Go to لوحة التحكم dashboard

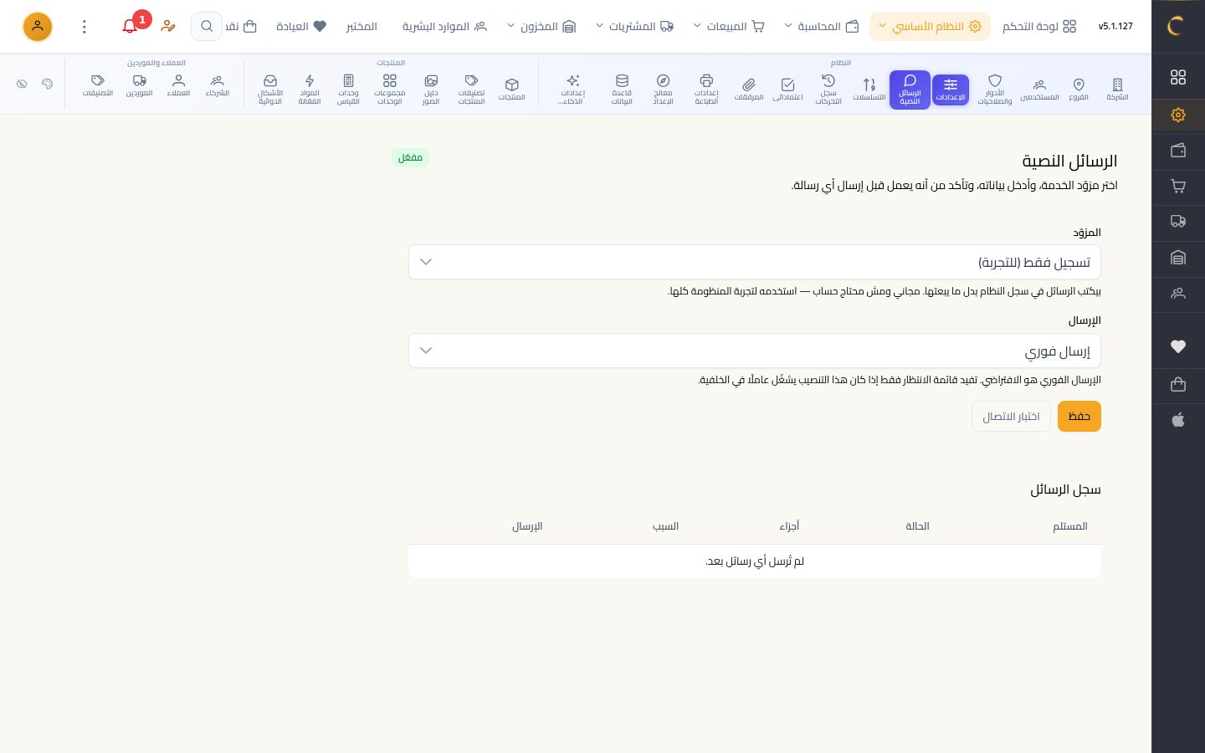pyautogui.click(x=1039, y=27)
